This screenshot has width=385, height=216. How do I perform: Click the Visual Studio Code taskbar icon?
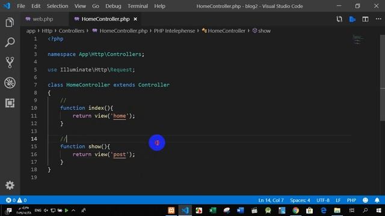pyautogui.click(x=185, y=211)
